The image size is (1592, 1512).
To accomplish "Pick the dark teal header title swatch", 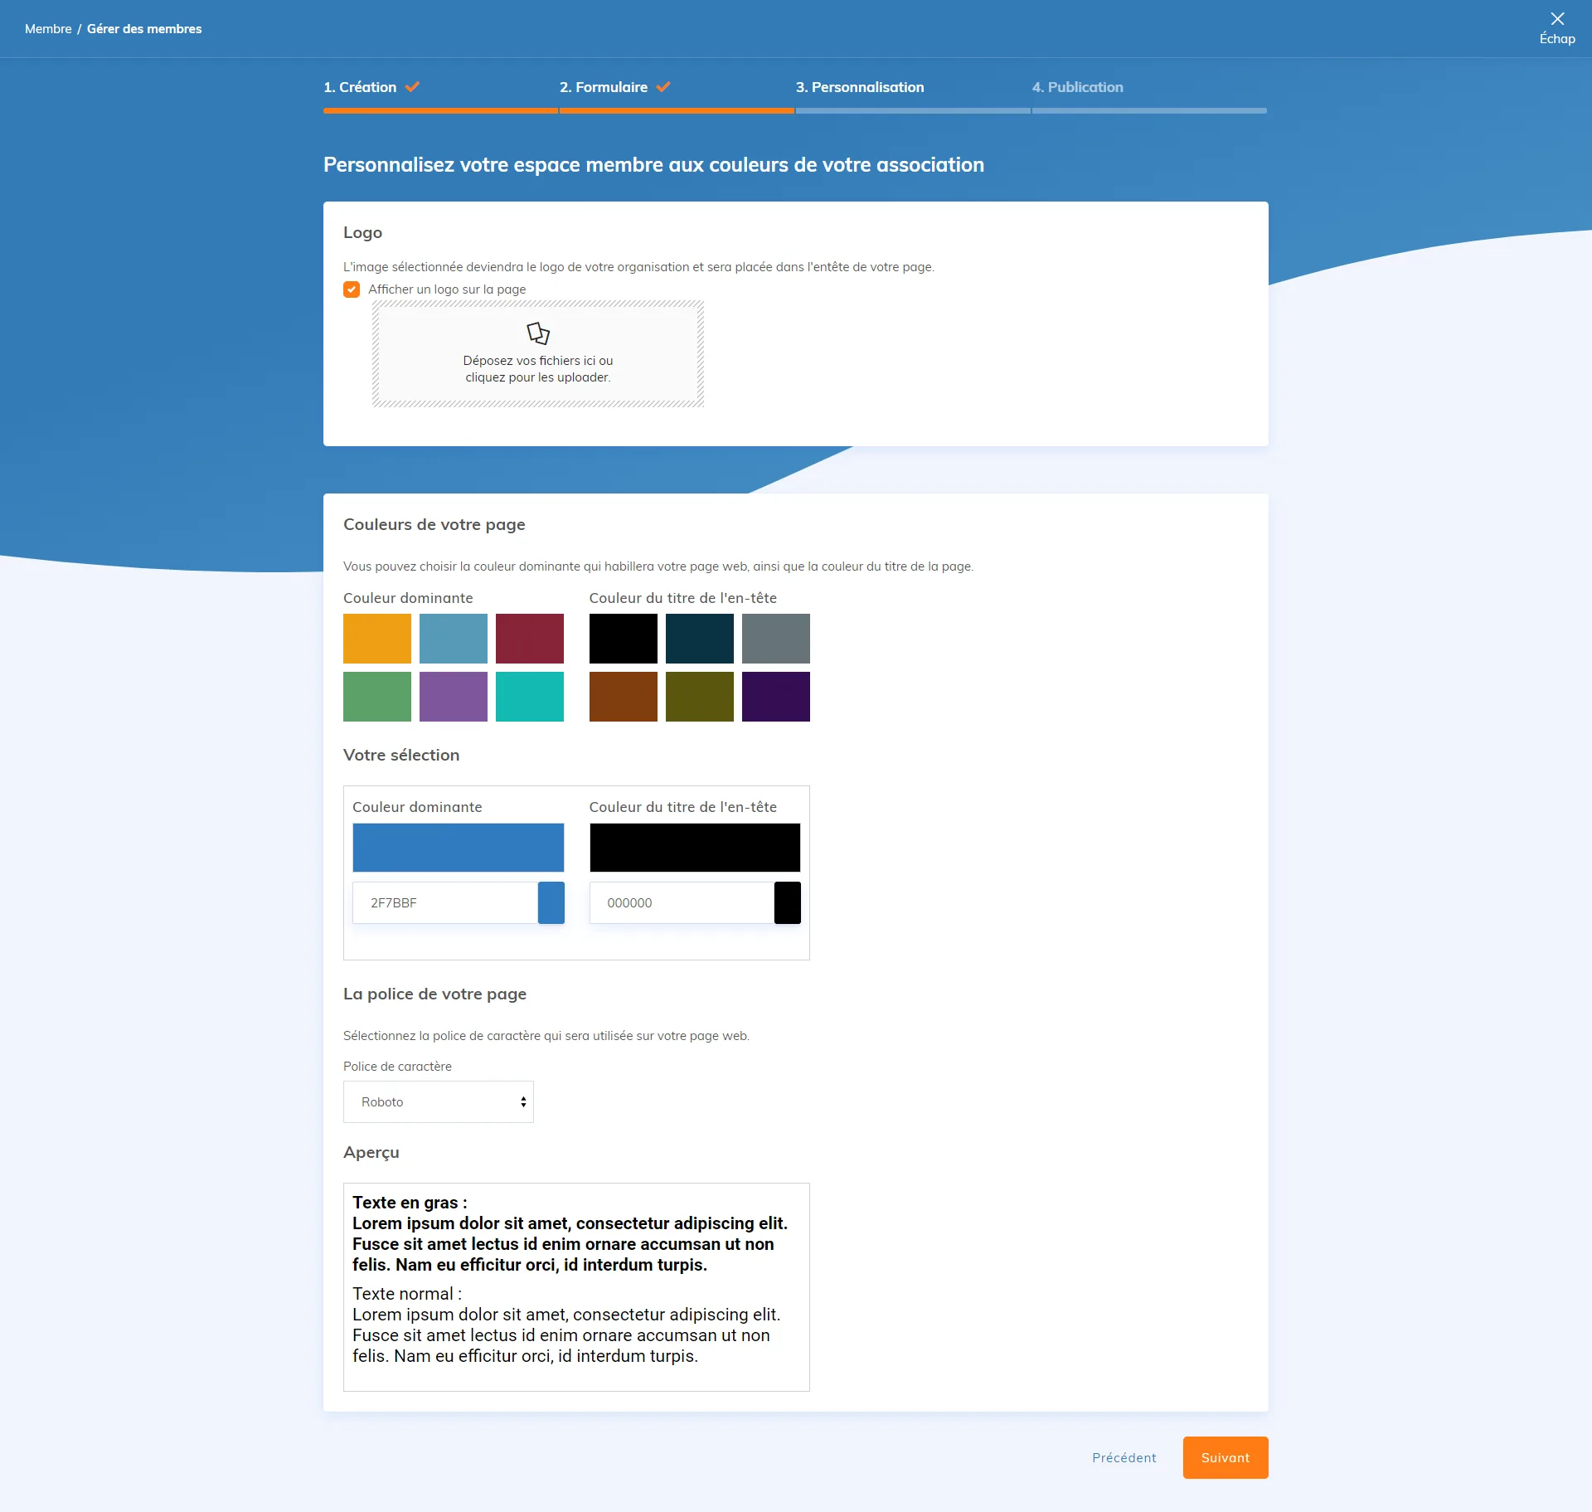I will [x=700, y=639].
